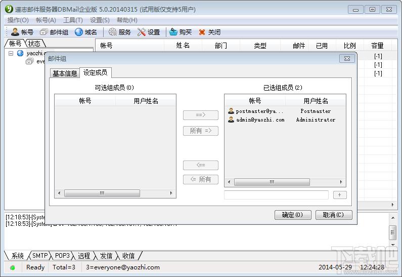This screenshot has width=402, height=277.
Task: Open the 工具(T) menu
Action: [x=73, y=20]
